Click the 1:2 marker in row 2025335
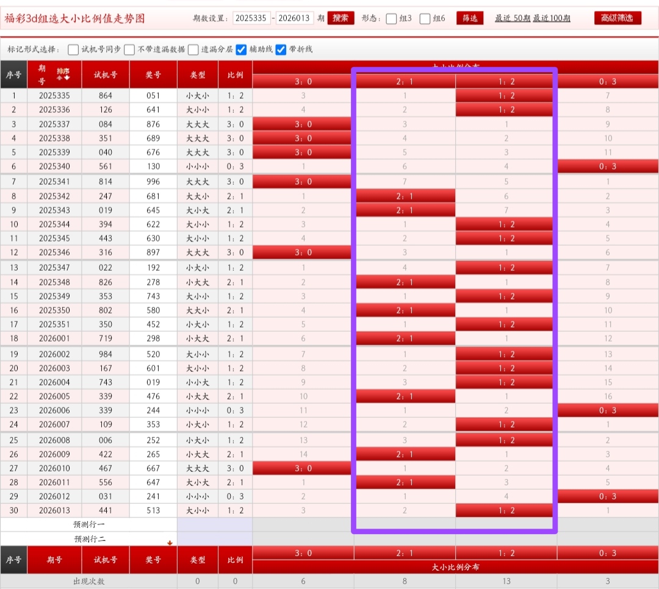This screenshot has height=589, width=659. (505, 96)
